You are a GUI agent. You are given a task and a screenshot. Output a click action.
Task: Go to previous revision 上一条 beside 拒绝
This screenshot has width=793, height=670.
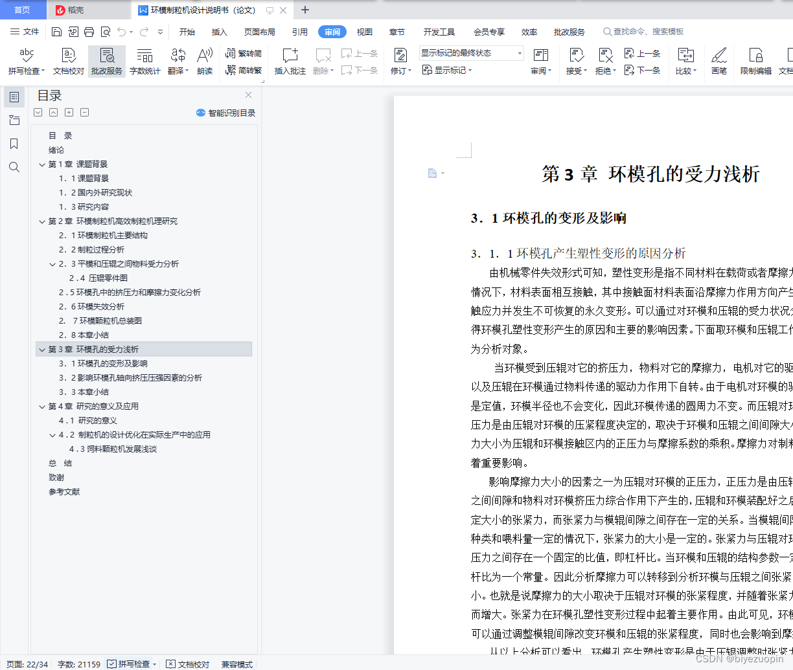(642, 53)
